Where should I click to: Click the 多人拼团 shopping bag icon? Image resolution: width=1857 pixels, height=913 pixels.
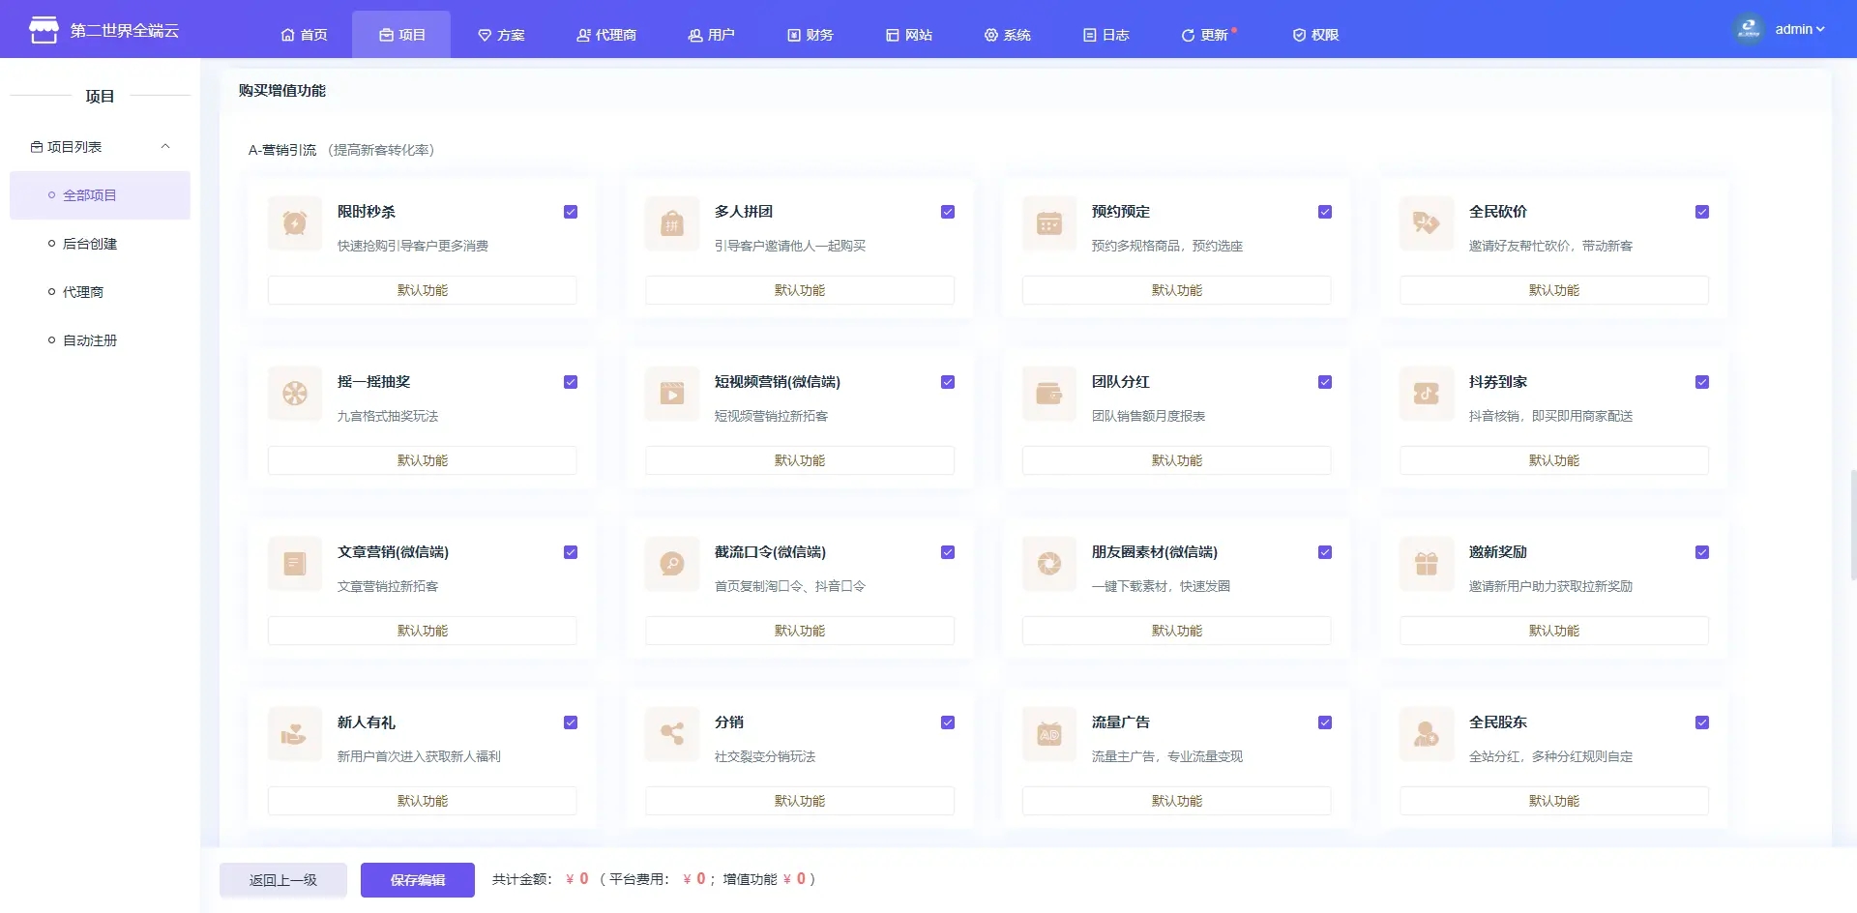tap(672, 223)
